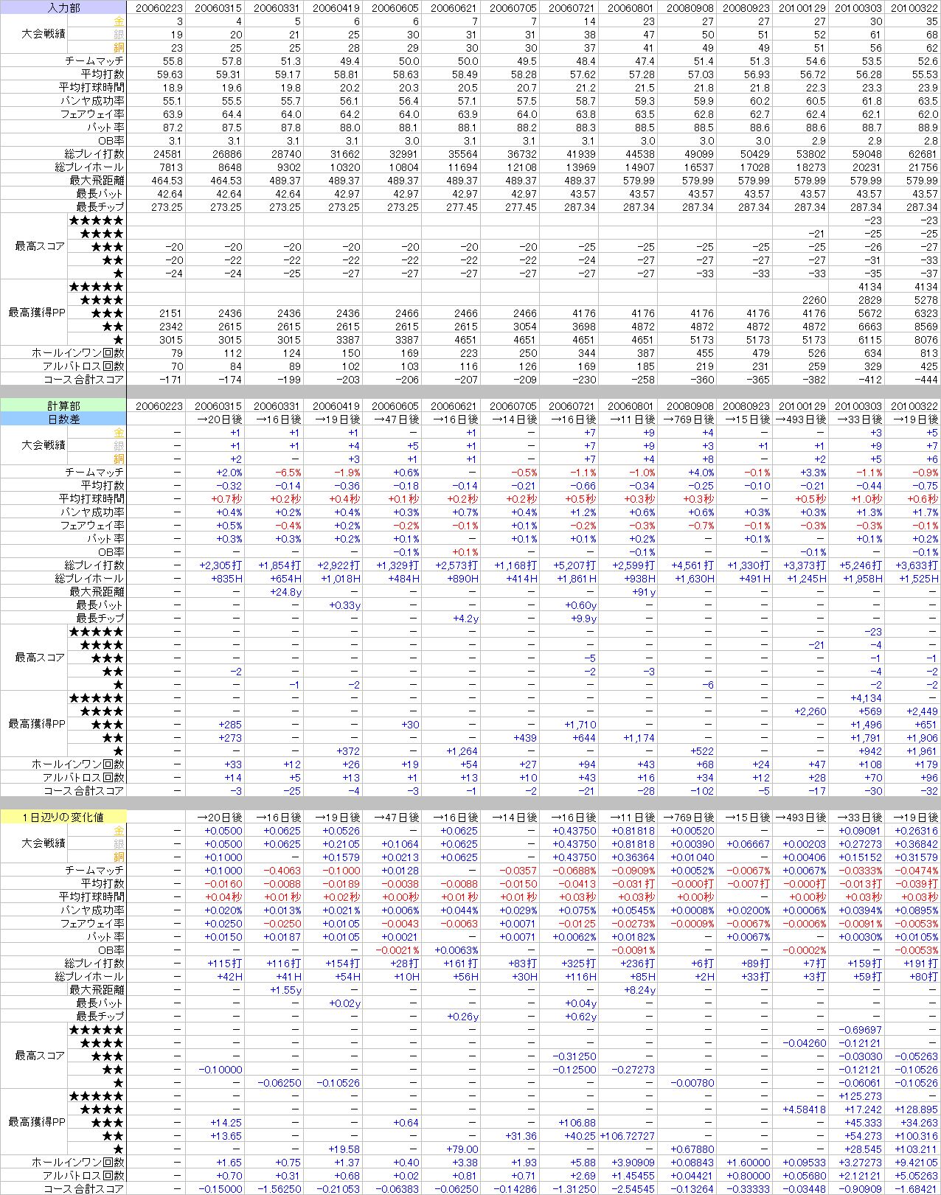Click チームマッチ difference +4.0%

[701, 473]
